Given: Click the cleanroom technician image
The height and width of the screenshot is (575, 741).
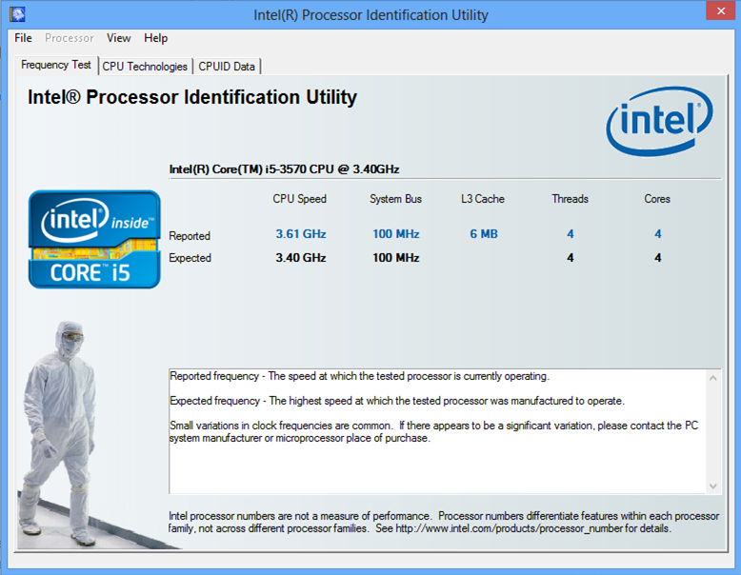Looking at the screenshot, I should 59,434.
